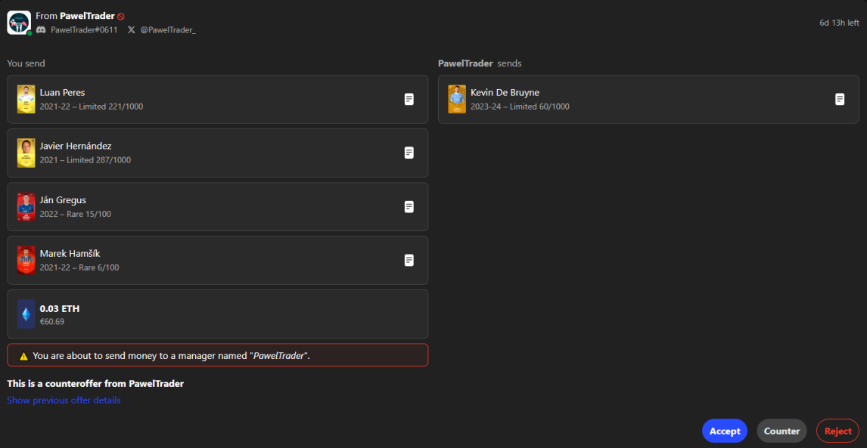867x448 pixels.
Task: Open the @PawelTrader_ X handle
Action: pyautogui.click(x=167, y=29)
